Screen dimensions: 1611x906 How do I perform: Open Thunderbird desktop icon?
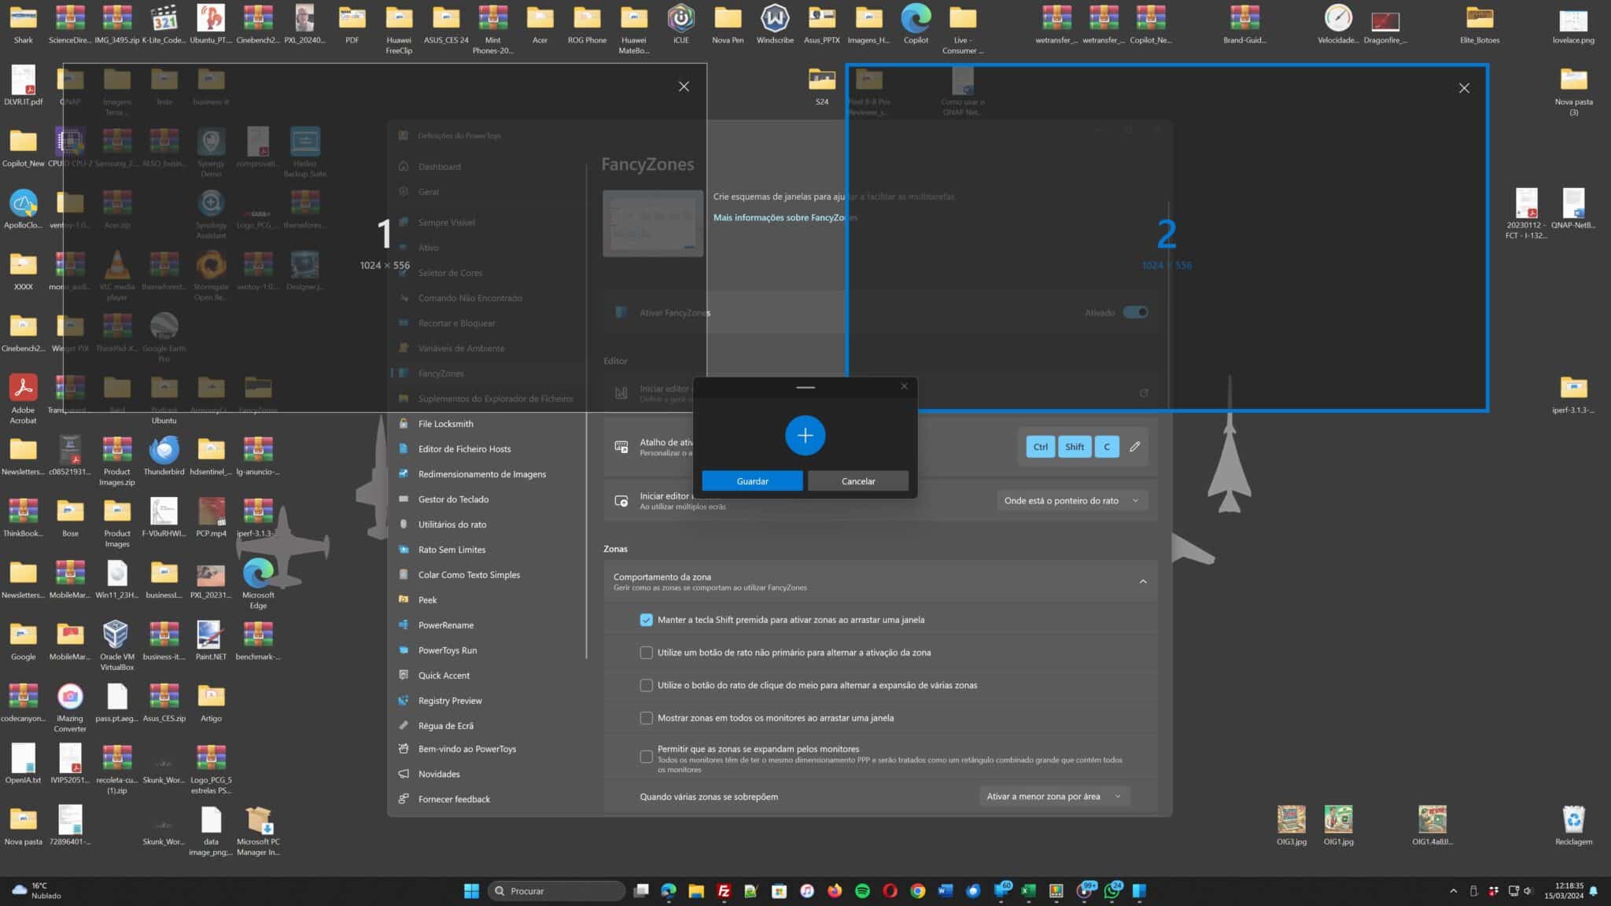coord(164,451)
